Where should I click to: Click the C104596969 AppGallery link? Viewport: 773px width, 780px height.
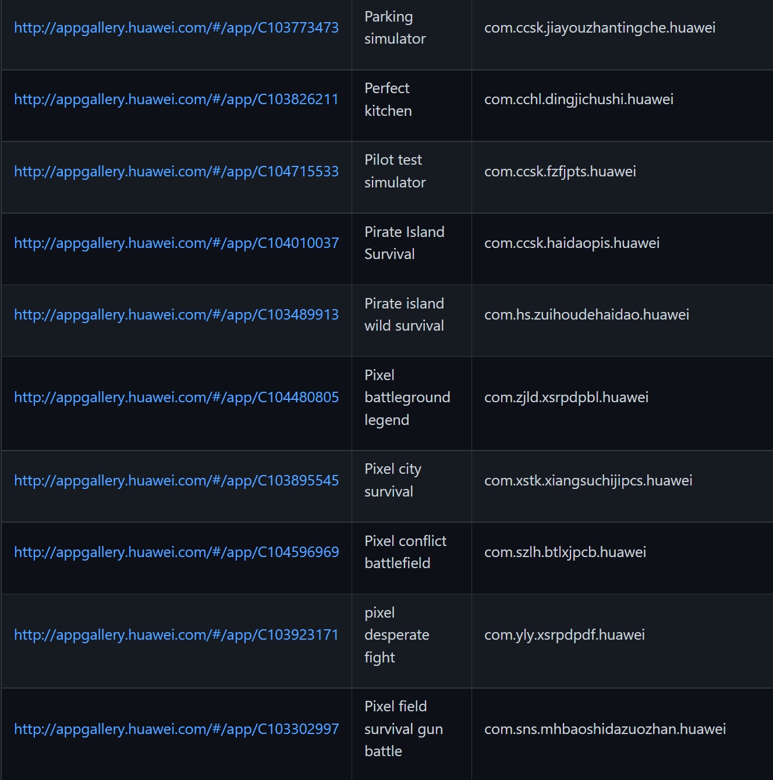pyautogui.click(x=176, y=552)
